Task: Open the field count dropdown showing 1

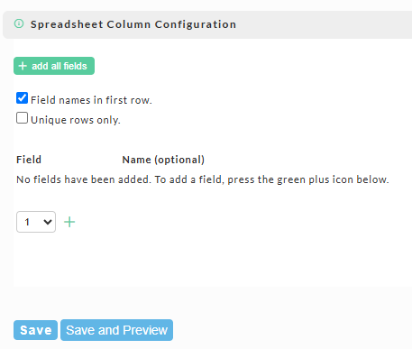Action: tap(36, 222)
